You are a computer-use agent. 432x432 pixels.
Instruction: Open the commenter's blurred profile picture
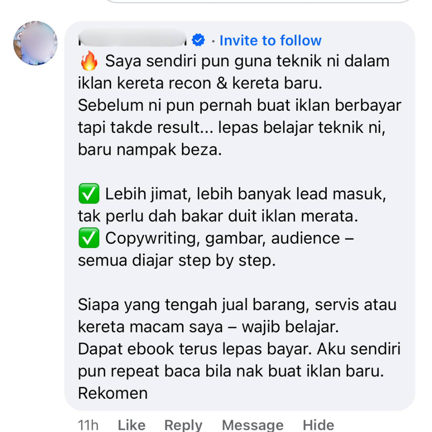pyautogui.click(x=35, y=43)
